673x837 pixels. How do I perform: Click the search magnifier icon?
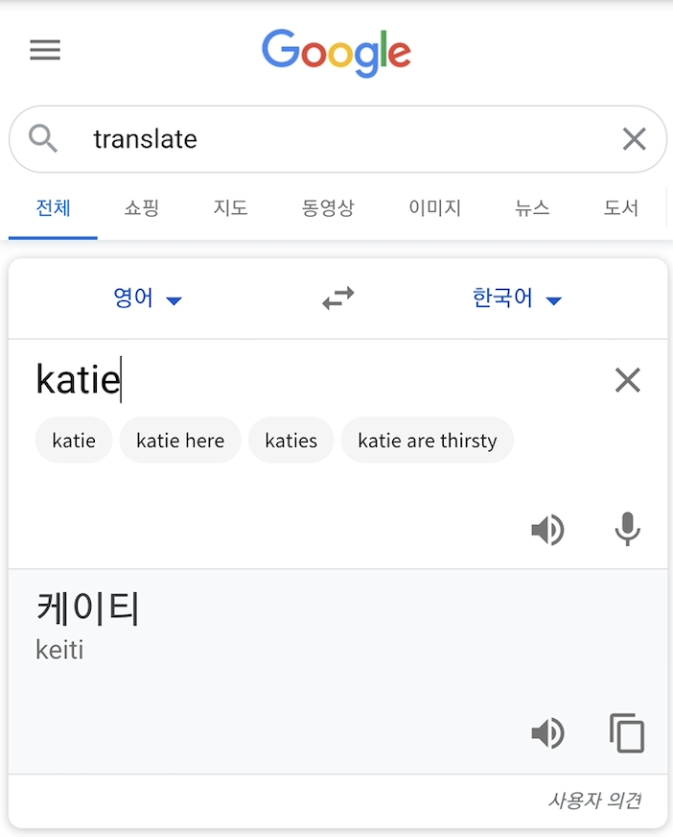coord(43,139)
